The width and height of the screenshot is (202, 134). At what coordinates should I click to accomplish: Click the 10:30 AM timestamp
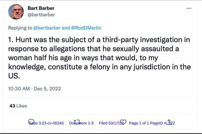pyautogui.click(x=19, y=89)
